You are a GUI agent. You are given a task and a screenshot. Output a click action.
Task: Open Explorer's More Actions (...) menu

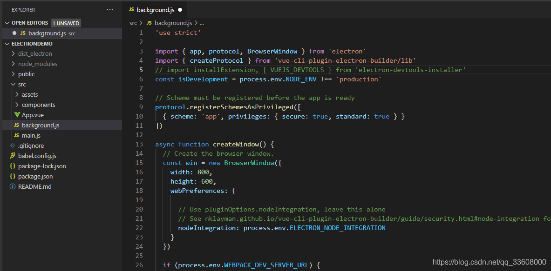(x=110, y=9)
